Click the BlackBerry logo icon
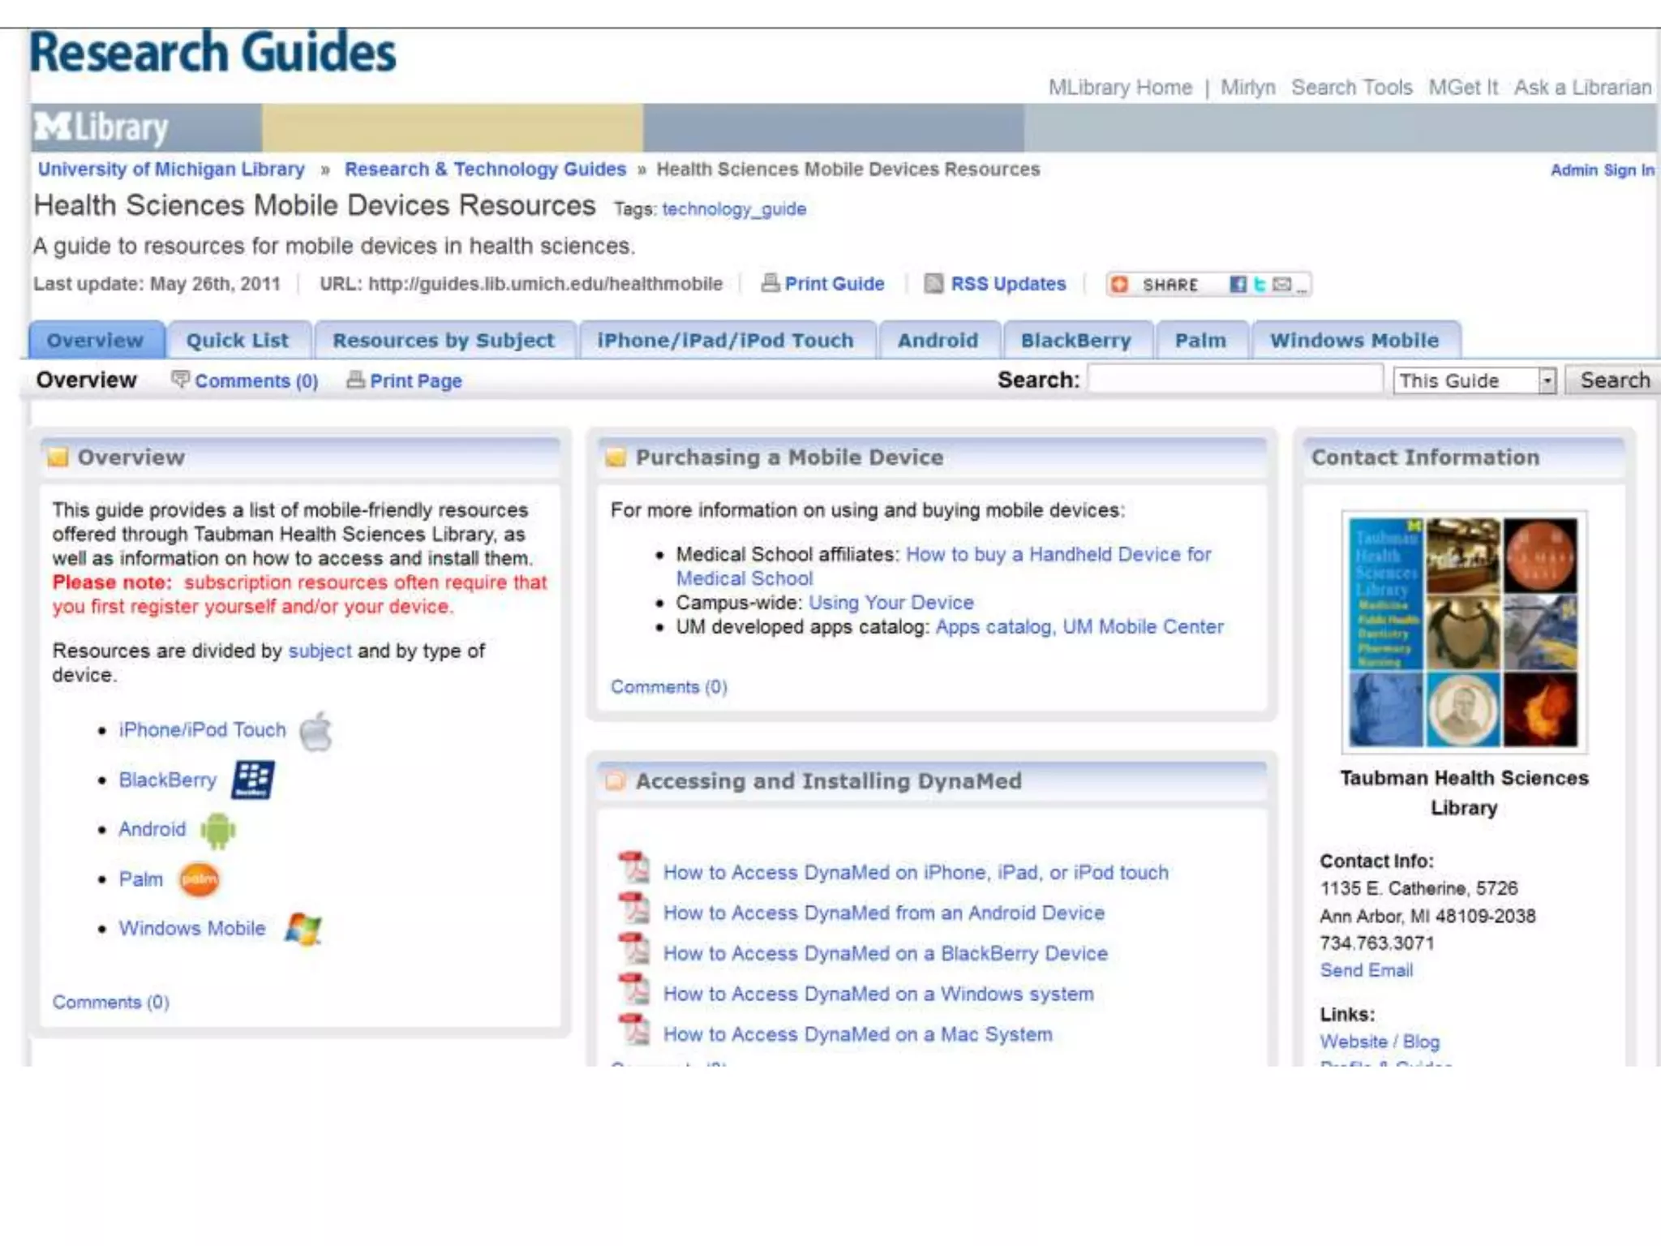The width and height of the screenshot is (1661, 1246). pyautogui.click(x=253, y=780)
